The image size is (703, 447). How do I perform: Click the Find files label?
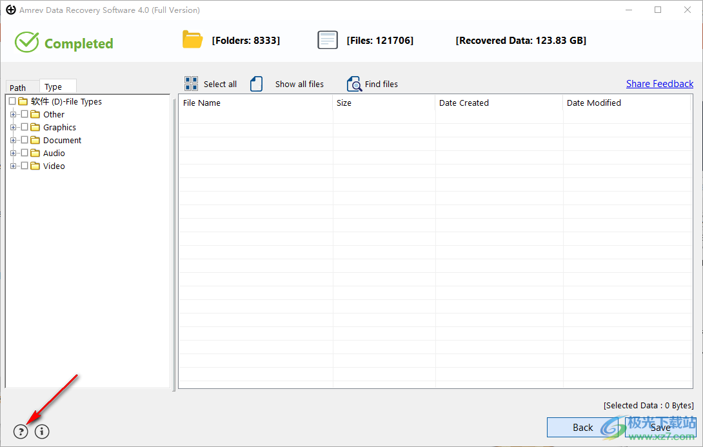(381, 84)
